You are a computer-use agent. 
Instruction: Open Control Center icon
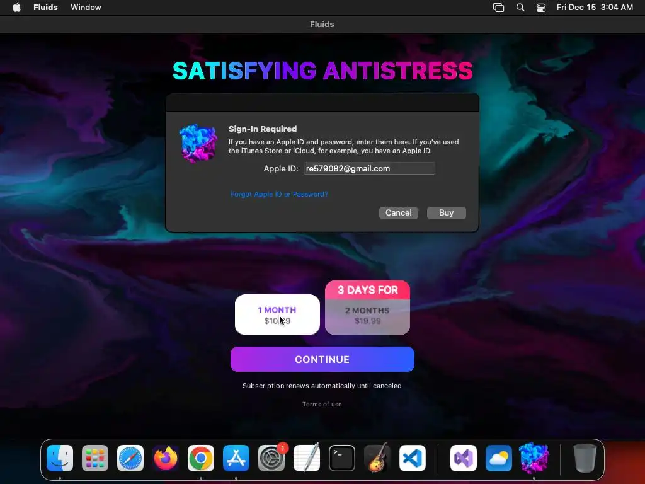541,8
